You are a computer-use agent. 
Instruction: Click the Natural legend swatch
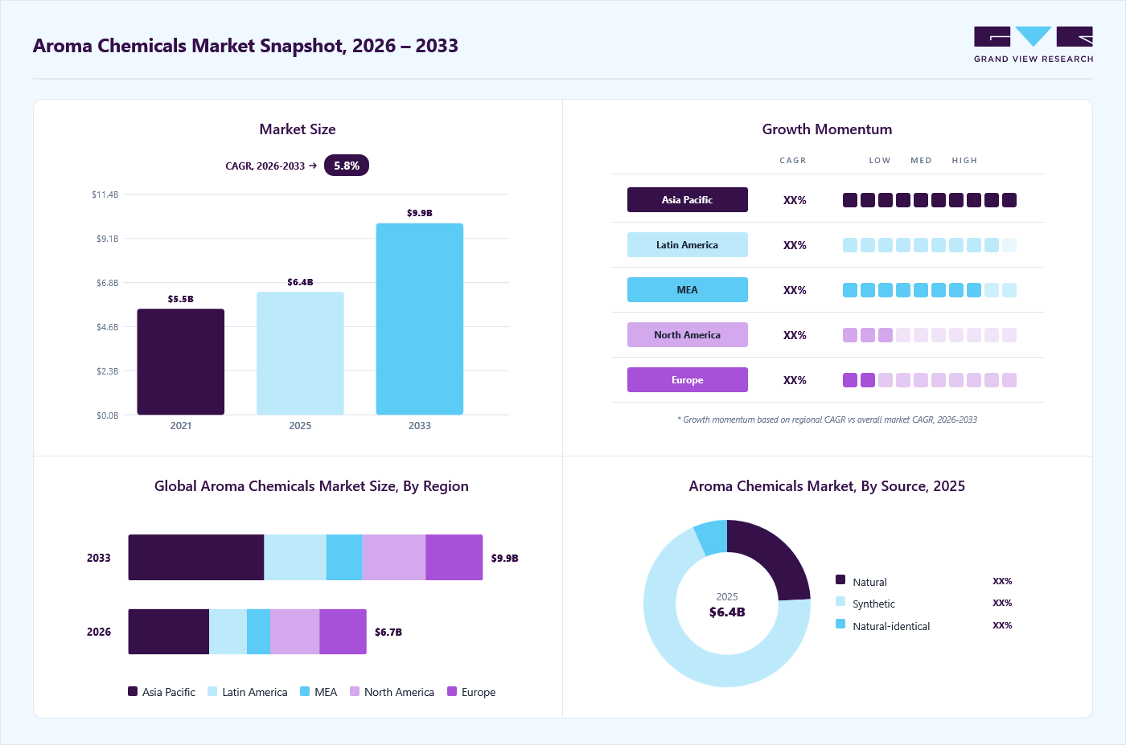coord(840,579)
